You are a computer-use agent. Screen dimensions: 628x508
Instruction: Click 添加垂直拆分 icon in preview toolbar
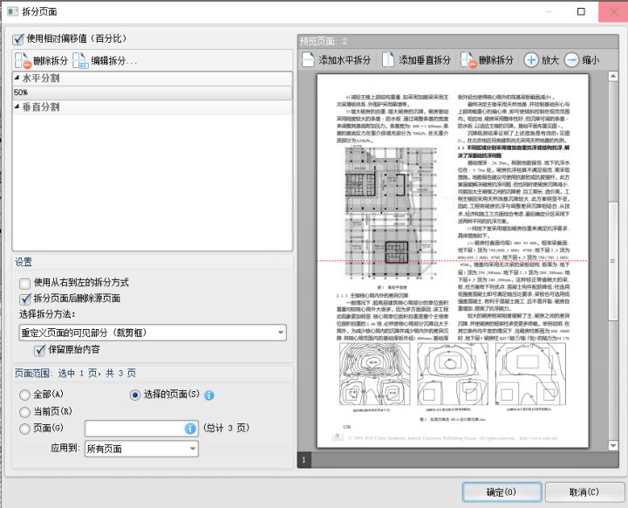click(389, 60)
